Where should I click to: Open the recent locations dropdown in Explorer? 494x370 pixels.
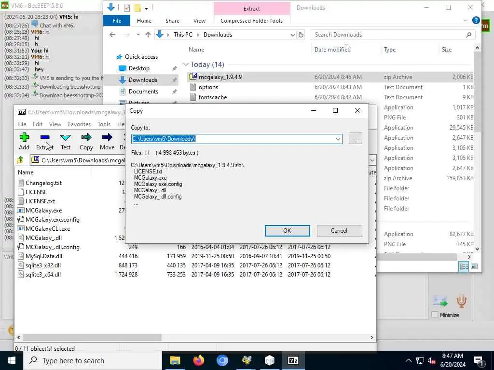pyautogui.click(x=138, y=35)
